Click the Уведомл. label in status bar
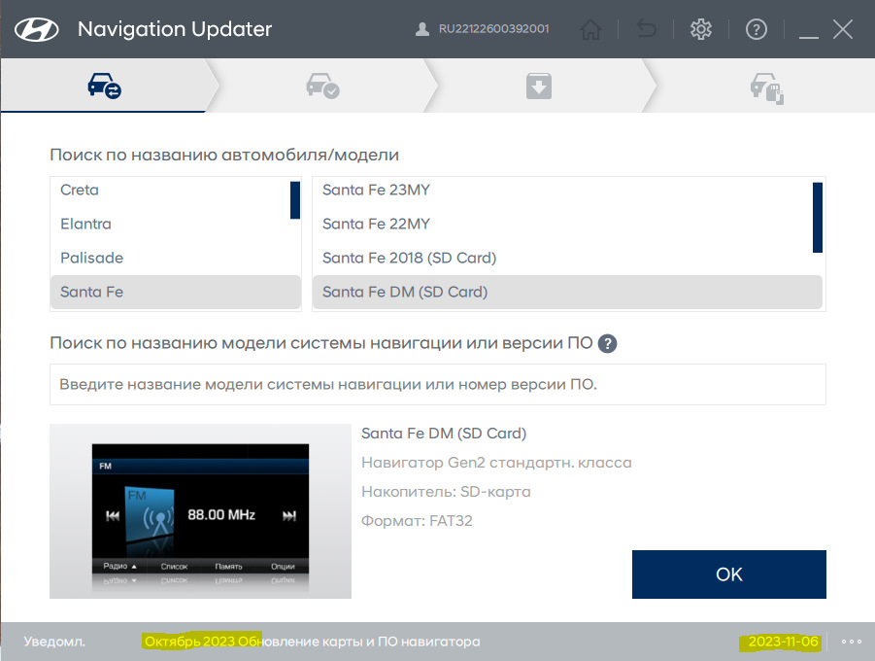The image size is (875, 661). [x=54, y=642]
